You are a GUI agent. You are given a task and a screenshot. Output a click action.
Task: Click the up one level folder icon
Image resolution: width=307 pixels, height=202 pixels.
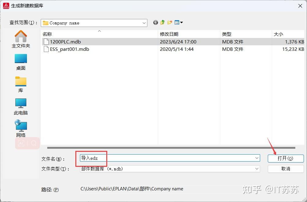point(162,22)
